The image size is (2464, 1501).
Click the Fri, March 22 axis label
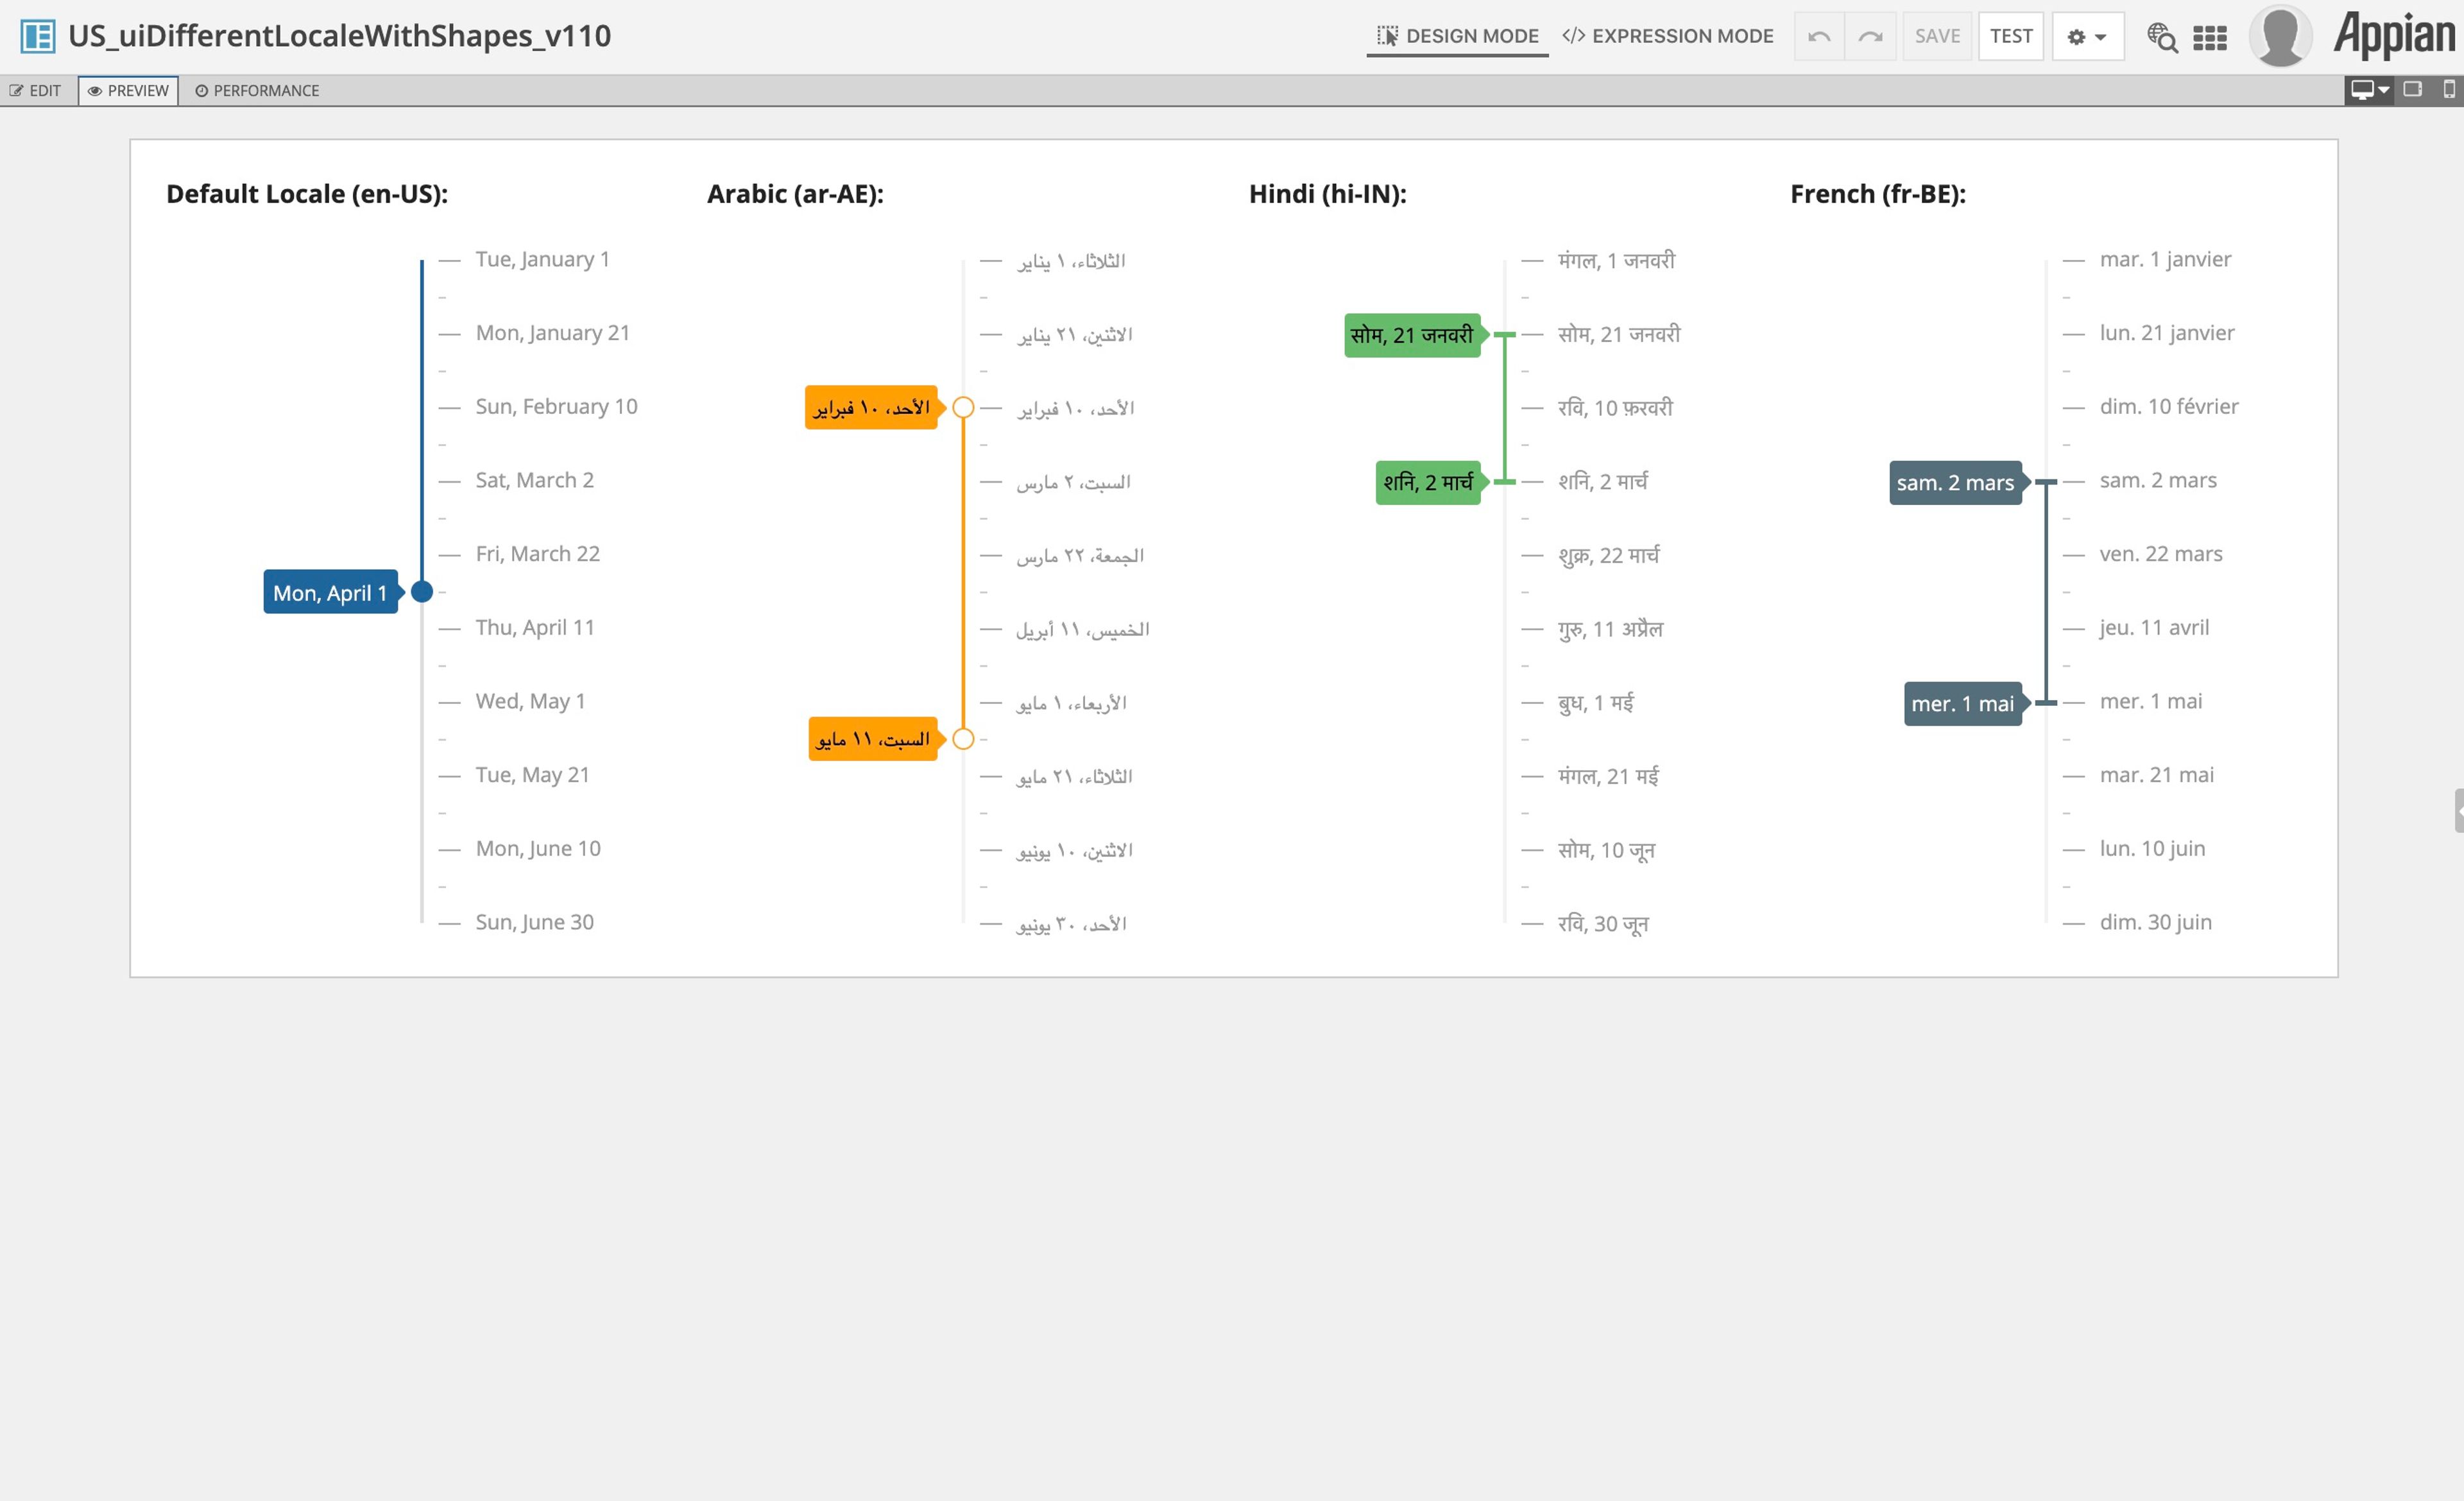click(537, 554)
